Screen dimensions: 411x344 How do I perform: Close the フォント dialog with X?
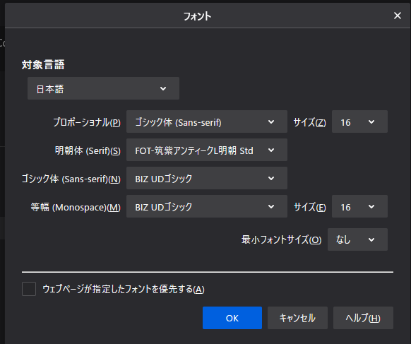tap(398, 16)
